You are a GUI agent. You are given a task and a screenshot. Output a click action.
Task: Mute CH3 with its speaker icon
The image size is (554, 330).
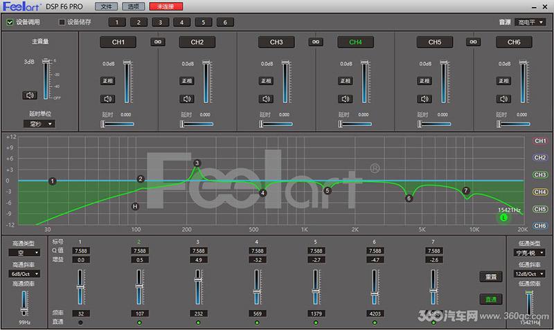click(266, 99)
